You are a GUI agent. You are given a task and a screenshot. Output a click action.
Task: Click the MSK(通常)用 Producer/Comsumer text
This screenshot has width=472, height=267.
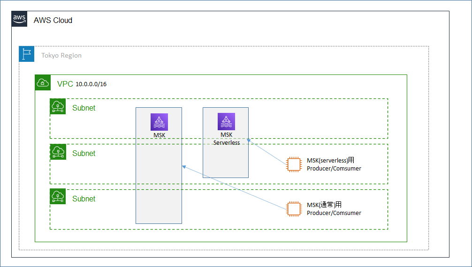click(334, 209)
